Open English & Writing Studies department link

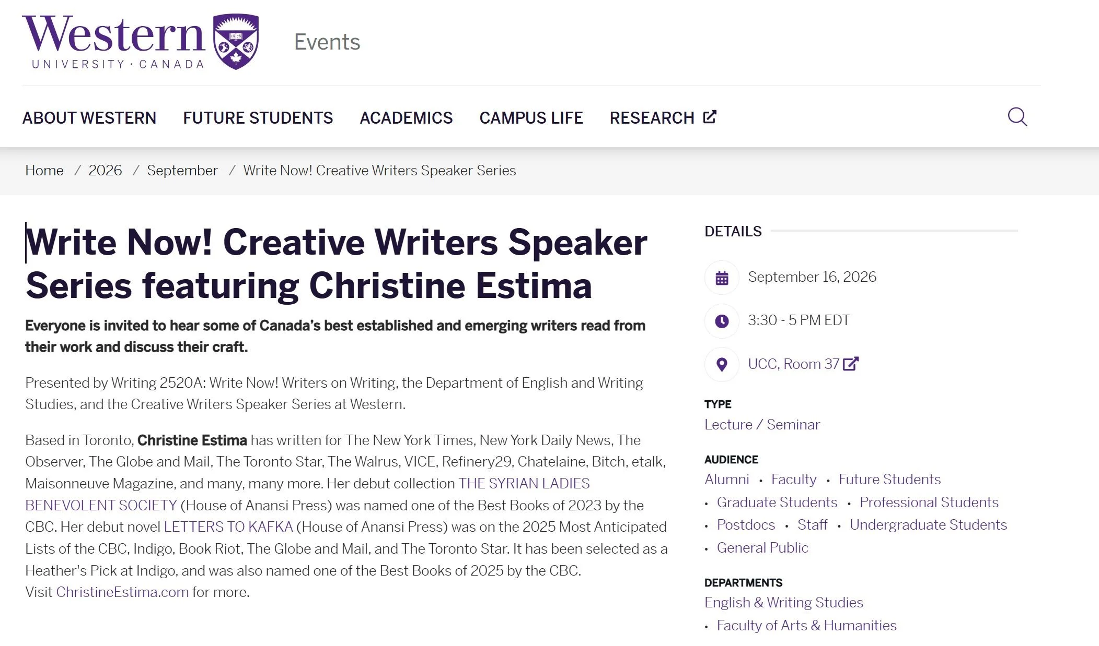(783, 603)
